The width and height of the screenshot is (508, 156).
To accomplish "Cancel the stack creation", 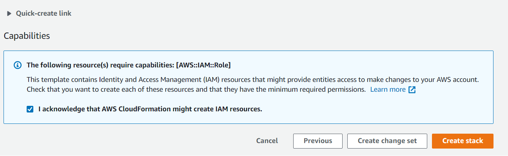I will point(267,141).
